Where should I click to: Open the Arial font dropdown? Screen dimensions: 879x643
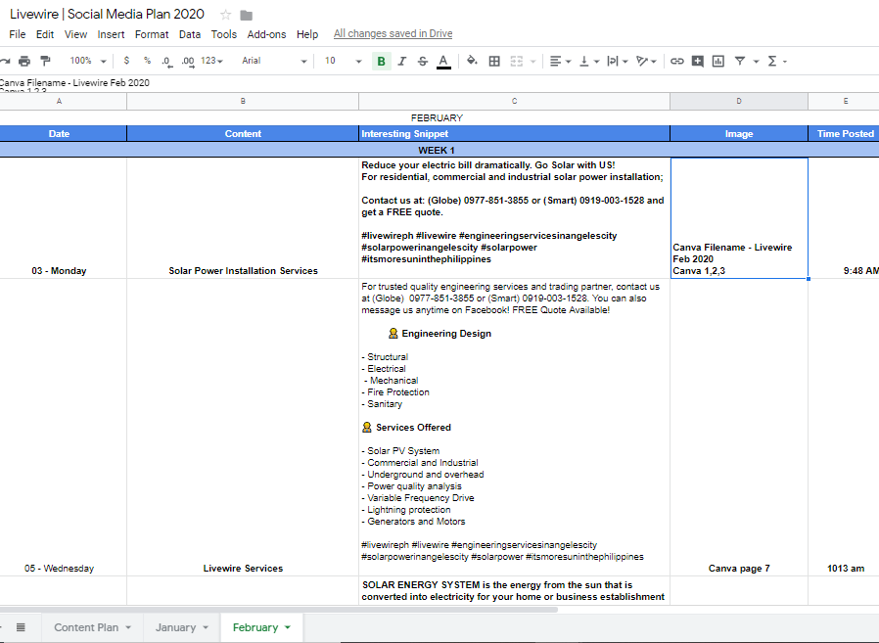[274, 61]
